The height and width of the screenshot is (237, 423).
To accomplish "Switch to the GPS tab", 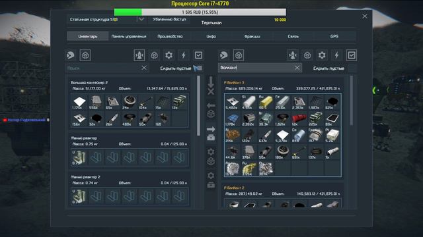I will [334, 36].
